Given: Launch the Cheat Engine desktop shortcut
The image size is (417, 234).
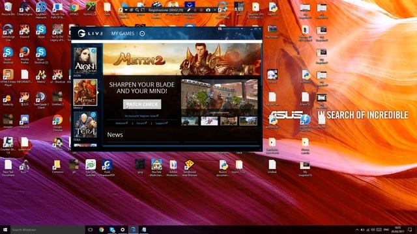Looking at the screenshot, I should pos(25,8).
